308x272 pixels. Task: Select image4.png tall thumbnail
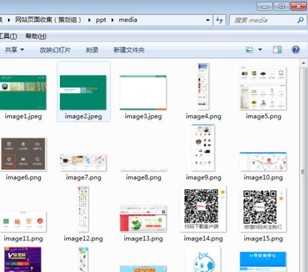tap(203, 87)
